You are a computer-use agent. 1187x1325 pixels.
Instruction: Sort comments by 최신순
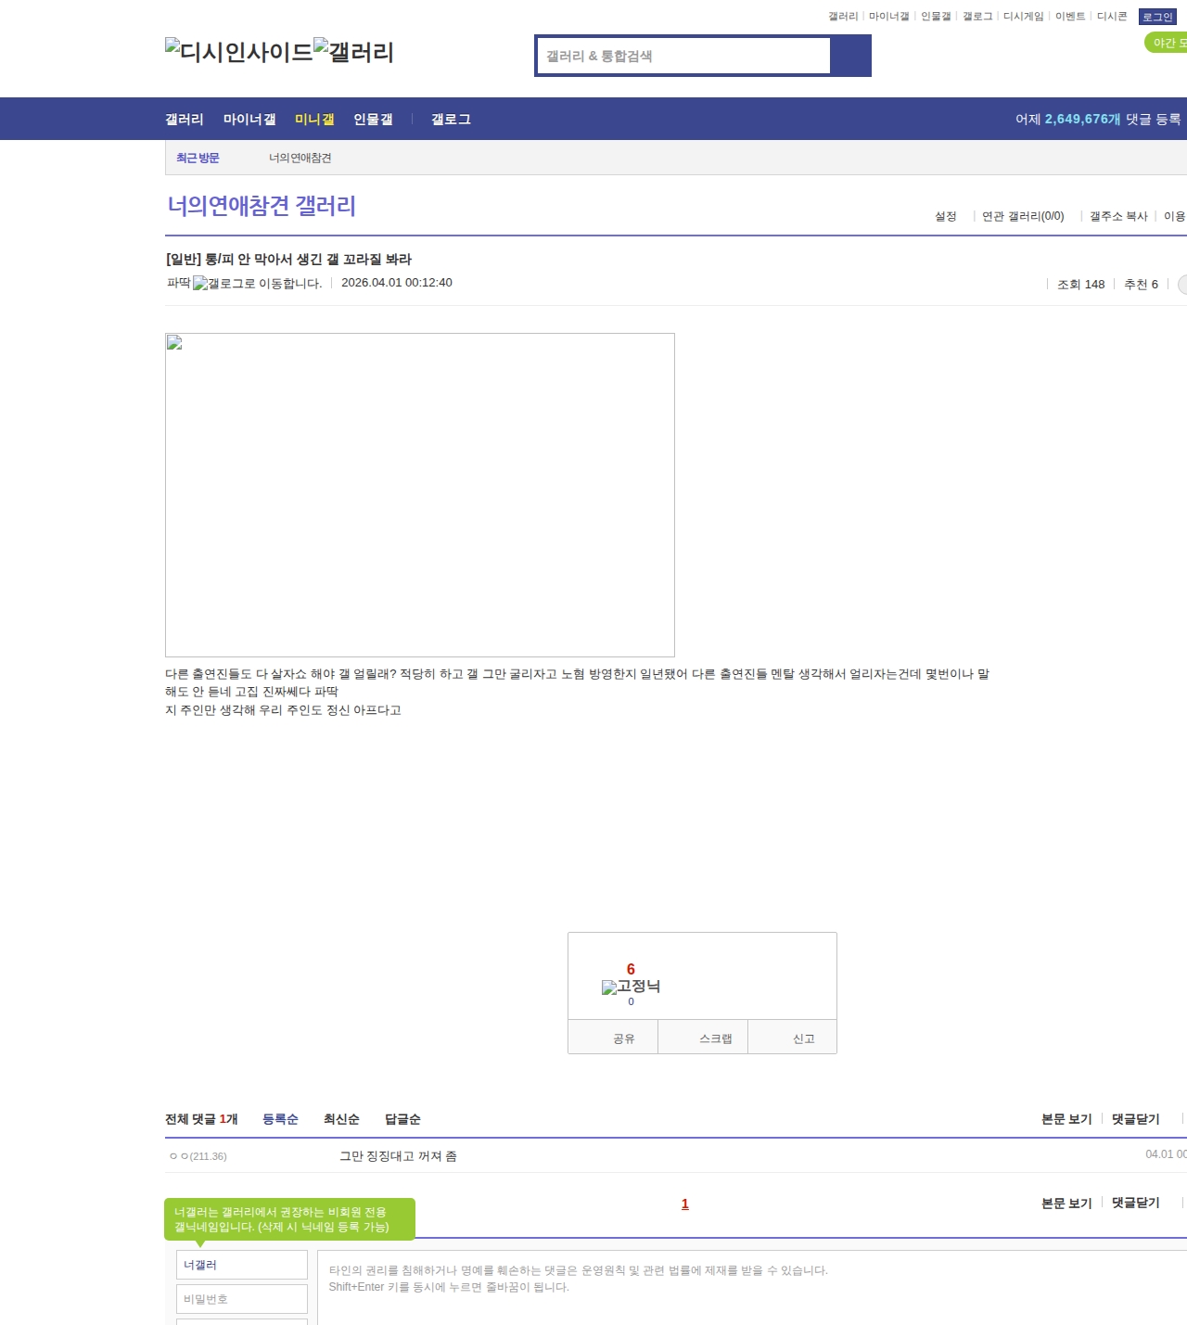(341, 1119)
